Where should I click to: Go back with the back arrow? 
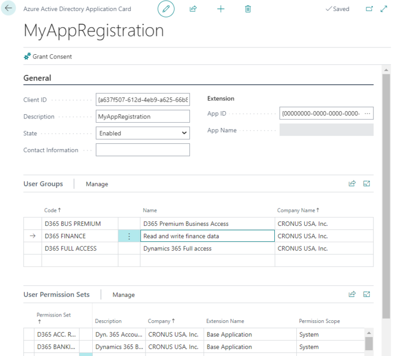tap(8, 8)
